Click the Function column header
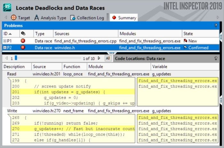Viewport: 224px width, 148px height. pos(75,66)
